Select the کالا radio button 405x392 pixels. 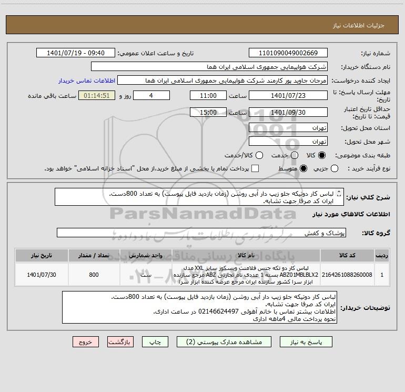[x=322, y=155]
